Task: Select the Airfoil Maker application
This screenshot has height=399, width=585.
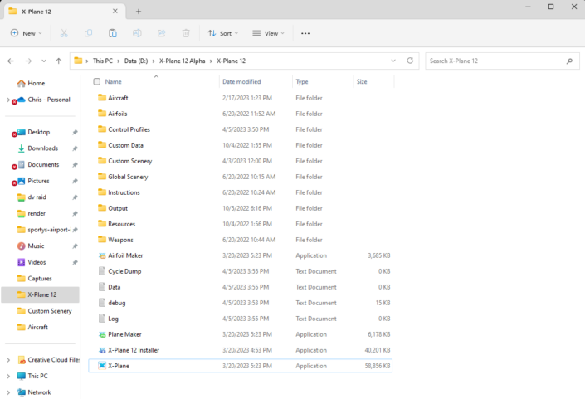Action: [125, 255]
